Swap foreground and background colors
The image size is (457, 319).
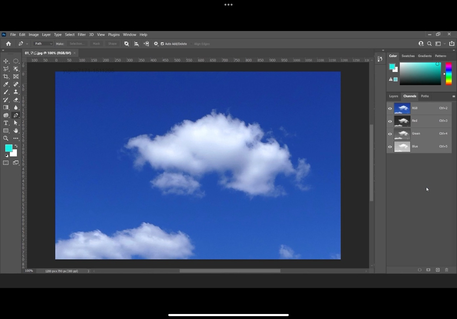point(16,146)
